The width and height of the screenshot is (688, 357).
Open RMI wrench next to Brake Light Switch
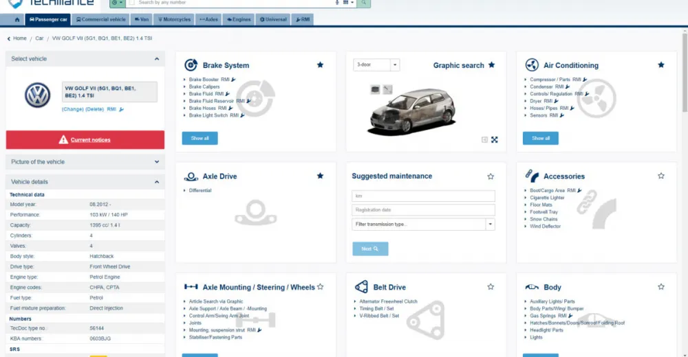242,115
